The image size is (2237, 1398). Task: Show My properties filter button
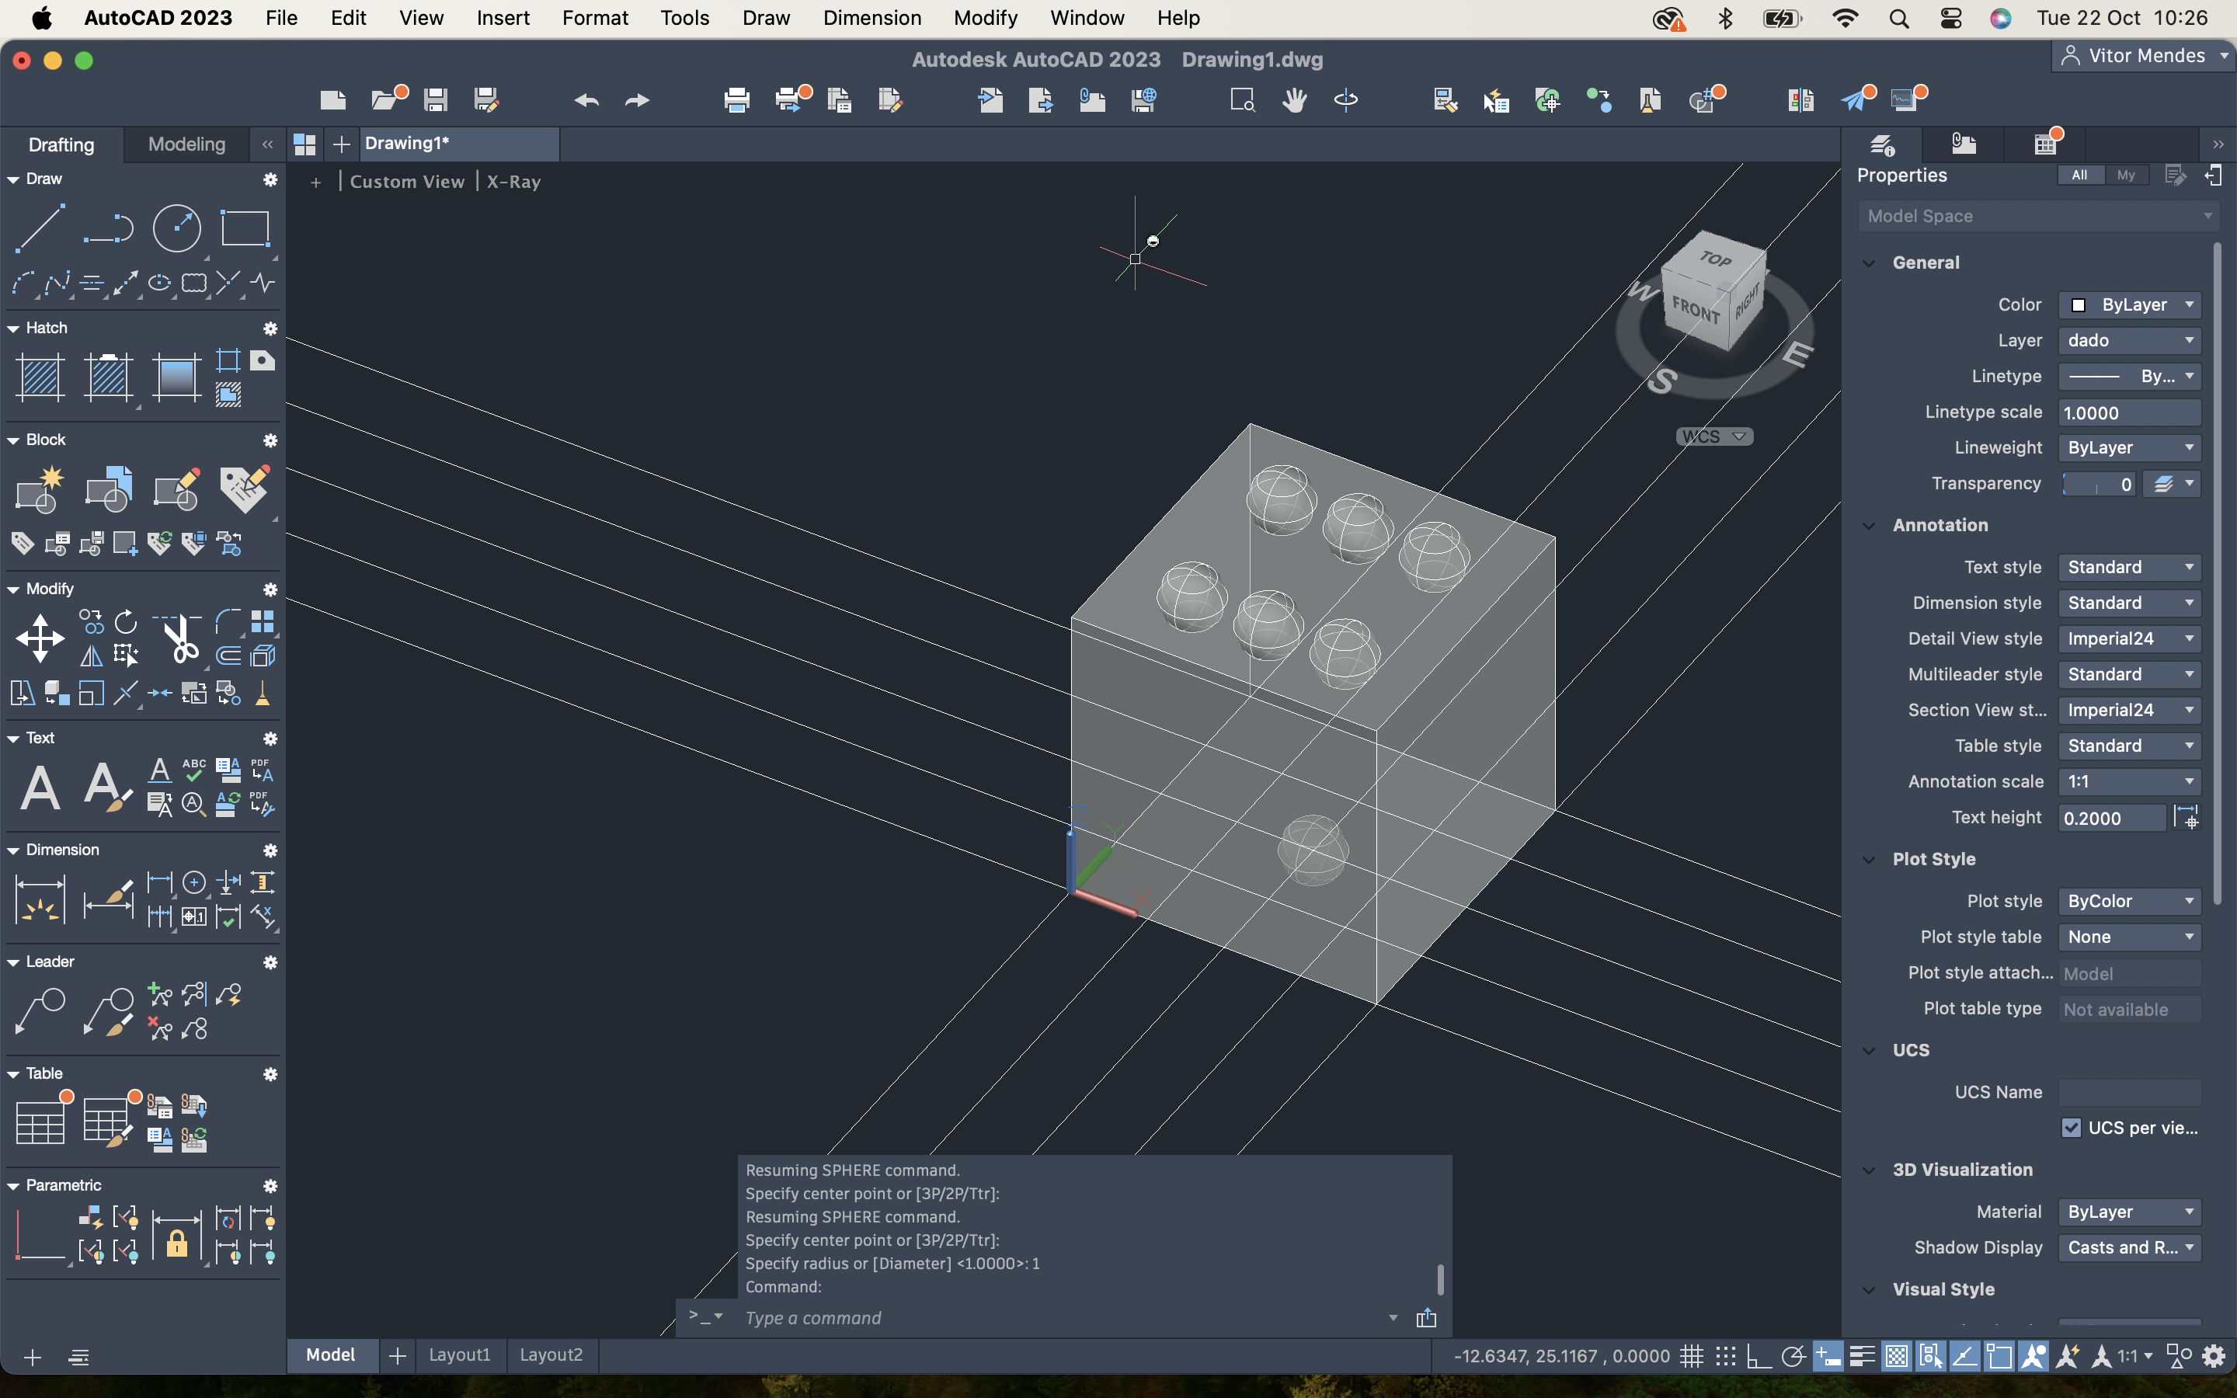2126,175
